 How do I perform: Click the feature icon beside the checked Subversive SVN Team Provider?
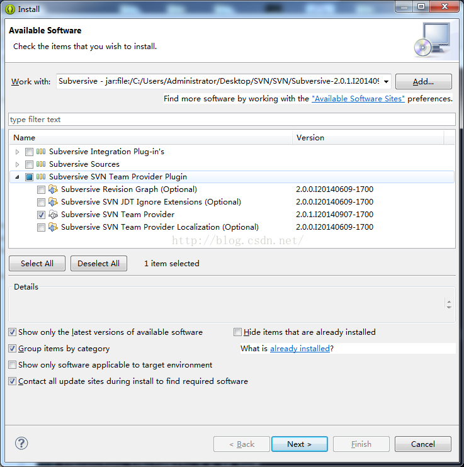[x=53, y=215]
